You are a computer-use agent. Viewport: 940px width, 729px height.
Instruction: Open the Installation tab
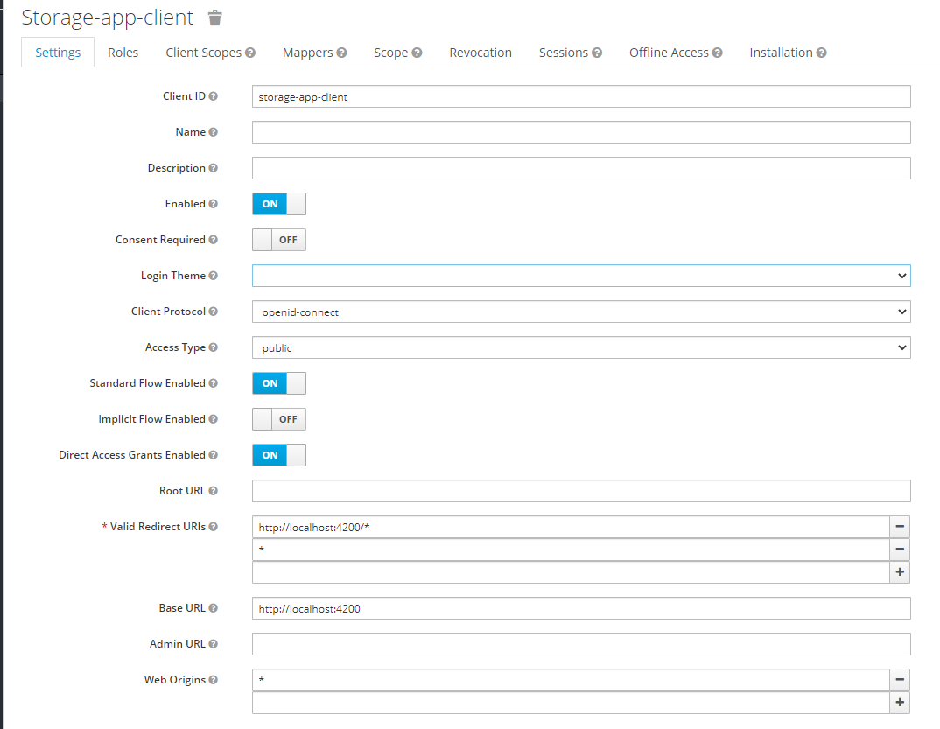click(788, 53)
